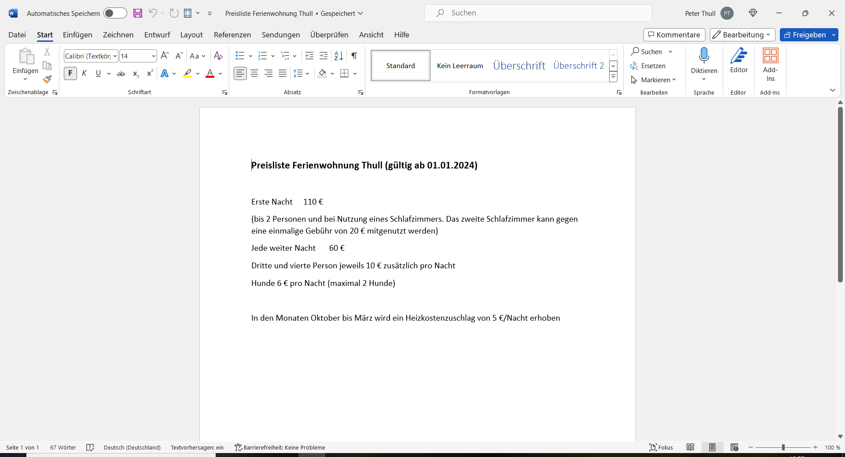This screenshot has width=845, height=457.
Task: Toggle italic formatting K button
Action: [84, 73]
